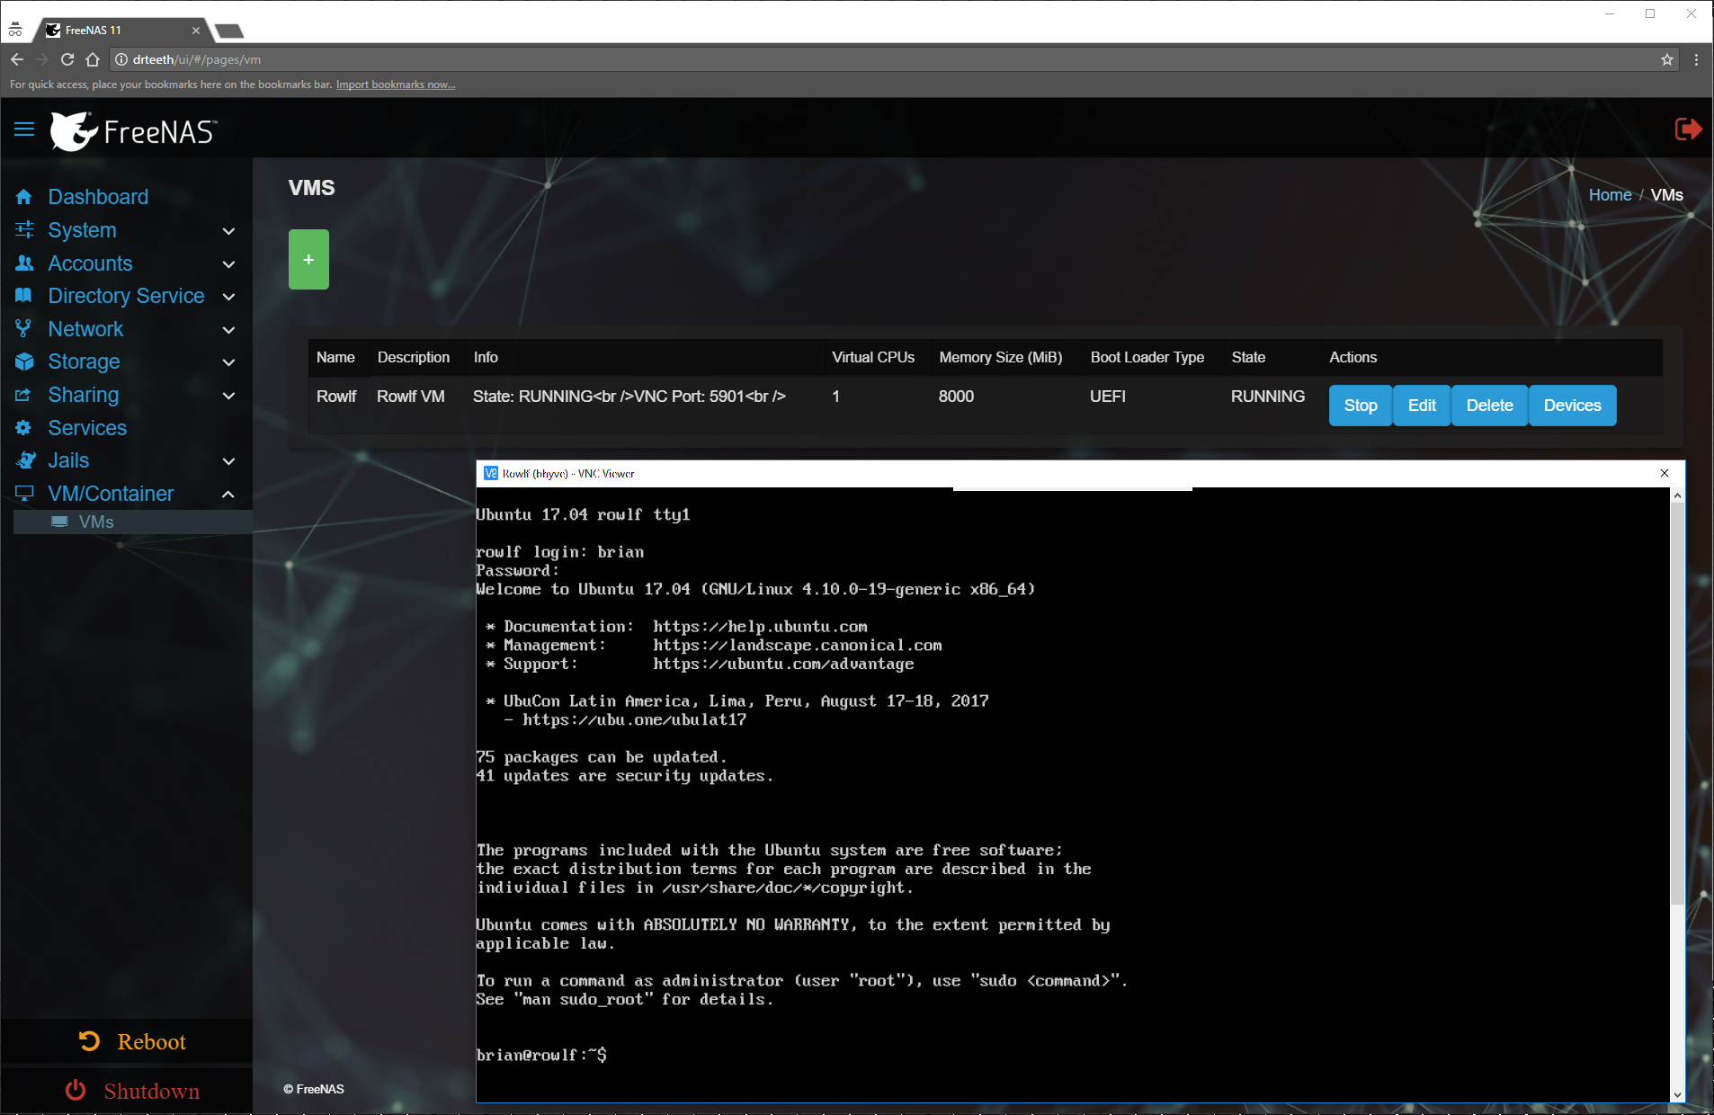This screenshot has height=1115, width=1714.
Task: Open Devices for the Rowlf VM
Action: tap(1572, 406)
